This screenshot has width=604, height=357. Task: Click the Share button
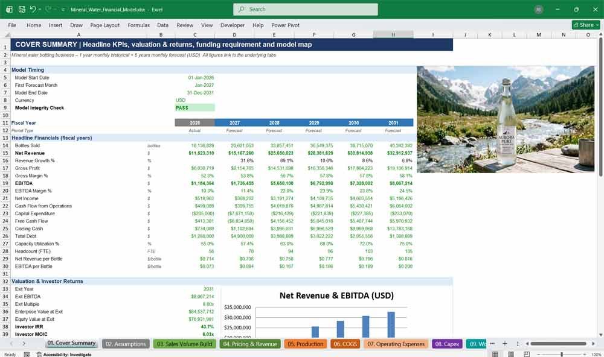tap(585, 25)
